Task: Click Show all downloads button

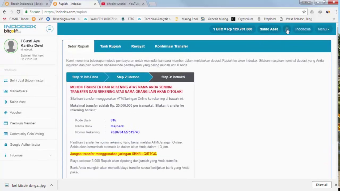Action: 322,185
